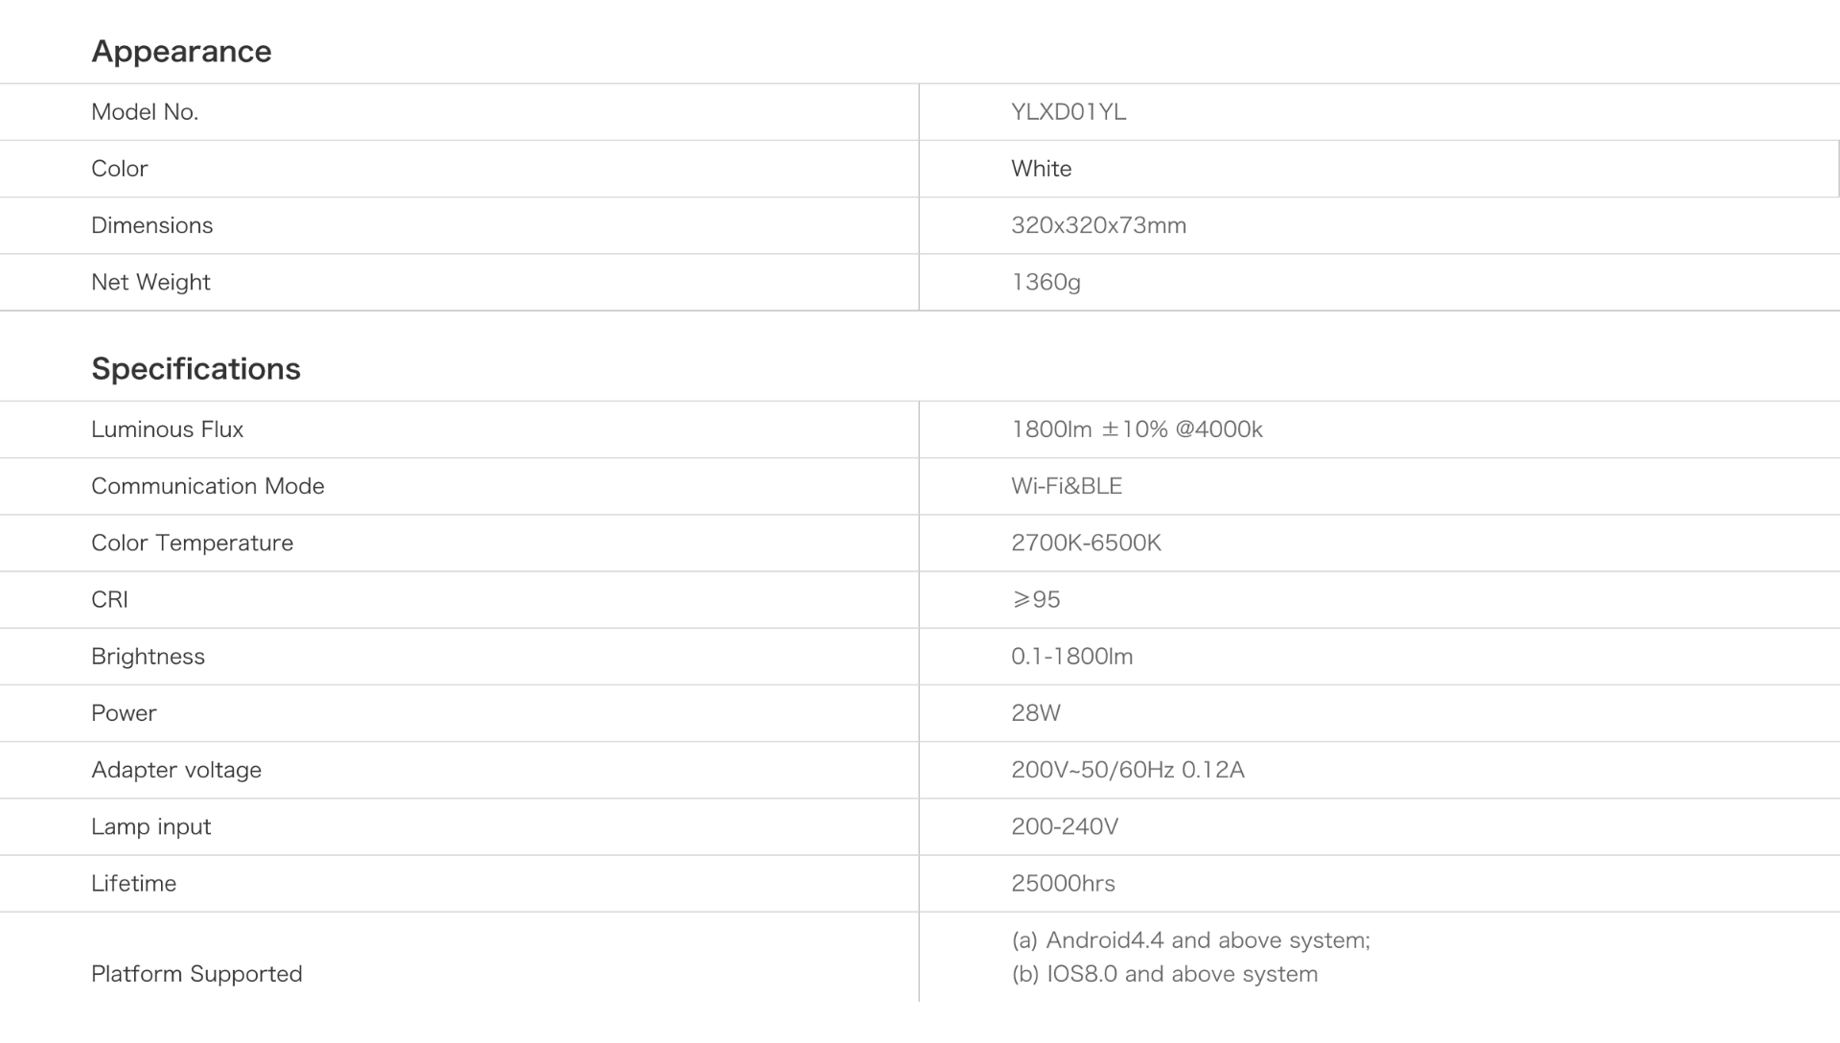Click the 28W power value
The width and height of the screenshot is (1840, 1043).
(1035, 713)
